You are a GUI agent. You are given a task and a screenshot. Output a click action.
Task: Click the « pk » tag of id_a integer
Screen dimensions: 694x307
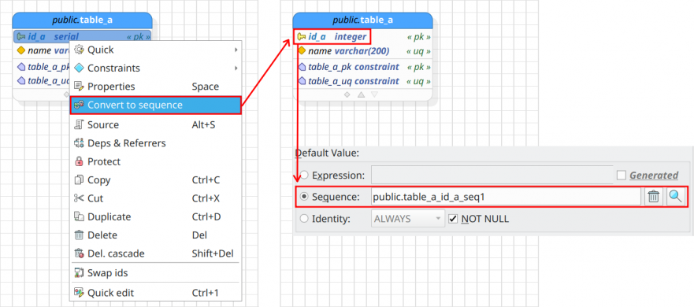pos(419,37)
